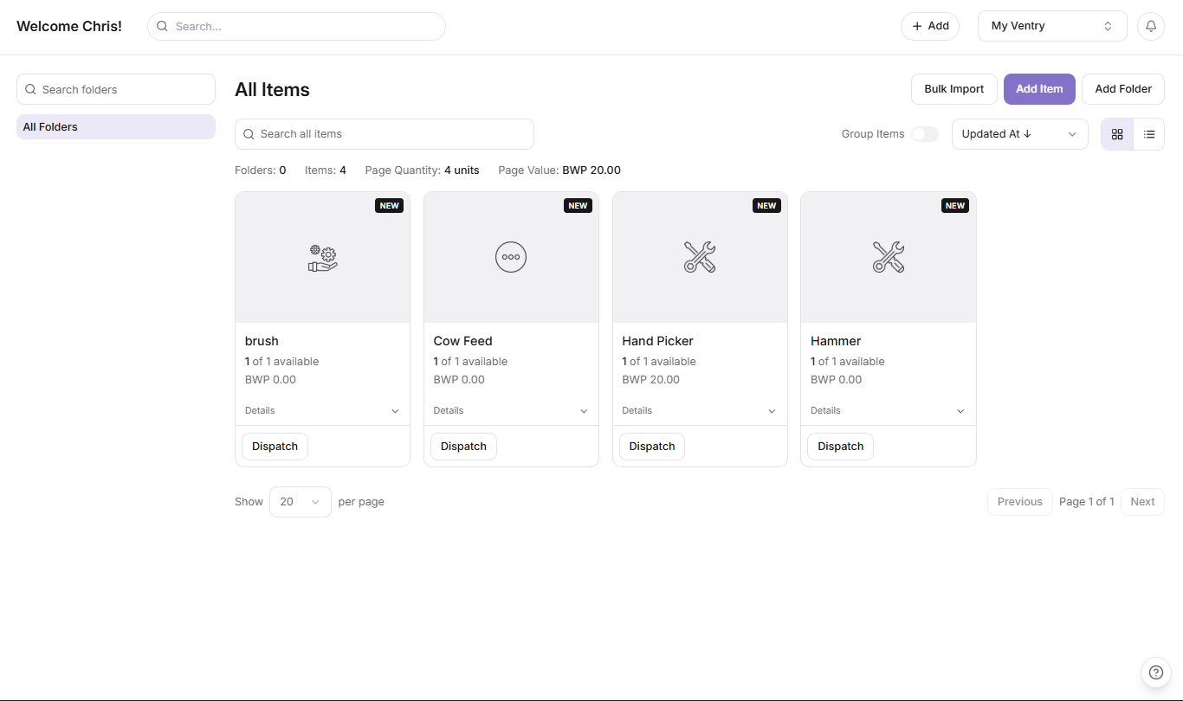This screenshot has height=701, width=1183.
Task: Click the brush item gears-hand icon
Action: pyautogui.click(x=323, y=257)
